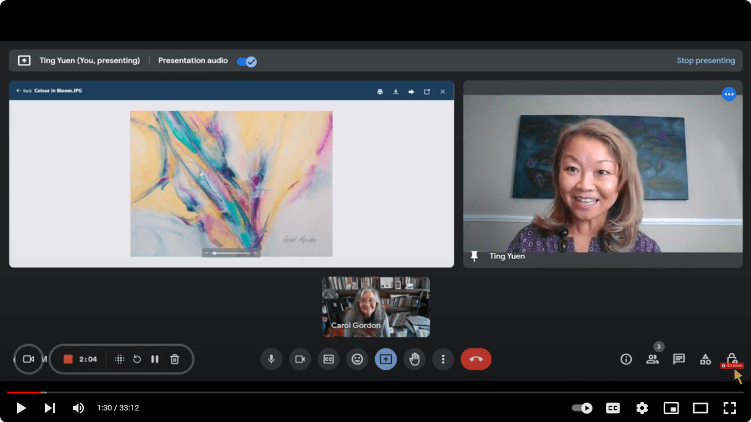
Task: Play the YouTube video
Action: coord(21,408)
